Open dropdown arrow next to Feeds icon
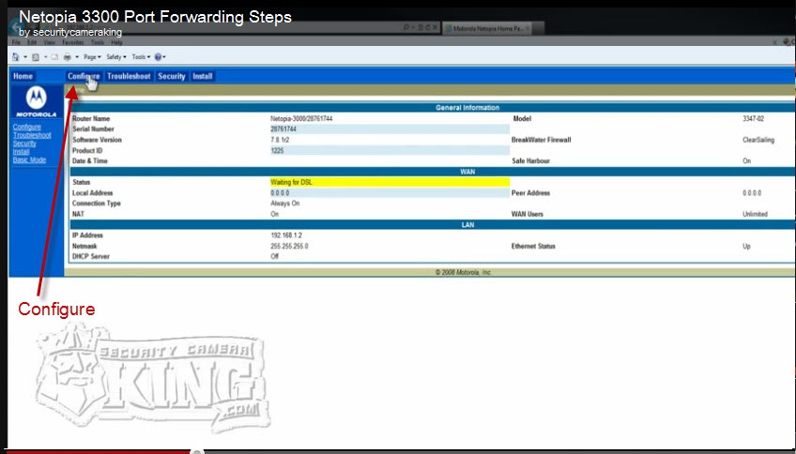 [46, 57]
